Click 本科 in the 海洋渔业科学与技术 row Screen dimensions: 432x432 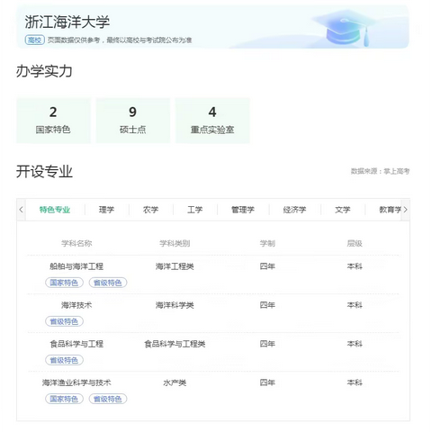(355, 382)
